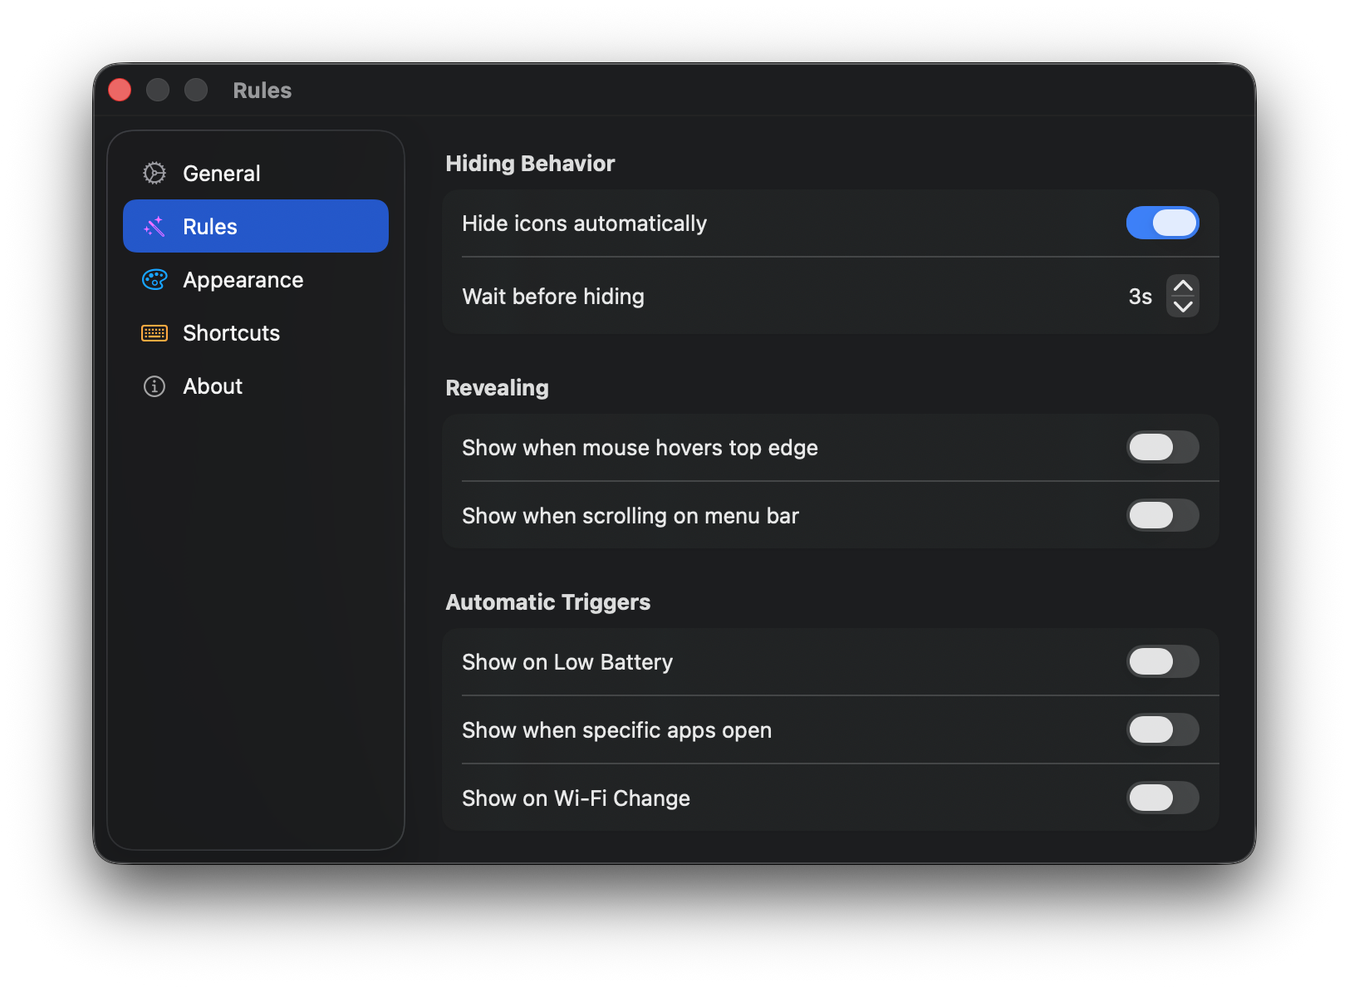Viewport: 1349px width, 987px height.
Task: Click the Appearance palette icon
Action: 155,280
